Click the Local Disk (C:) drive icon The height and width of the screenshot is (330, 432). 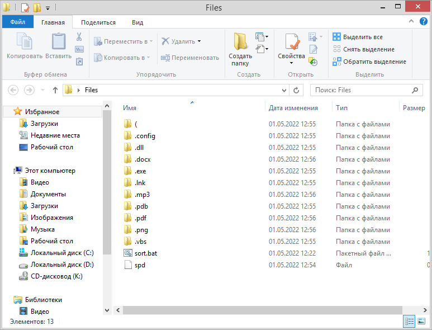(23, 252)
